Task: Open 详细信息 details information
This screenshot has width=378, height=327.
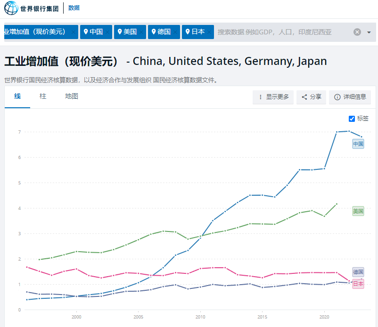Action: click(x=350, y=97)
